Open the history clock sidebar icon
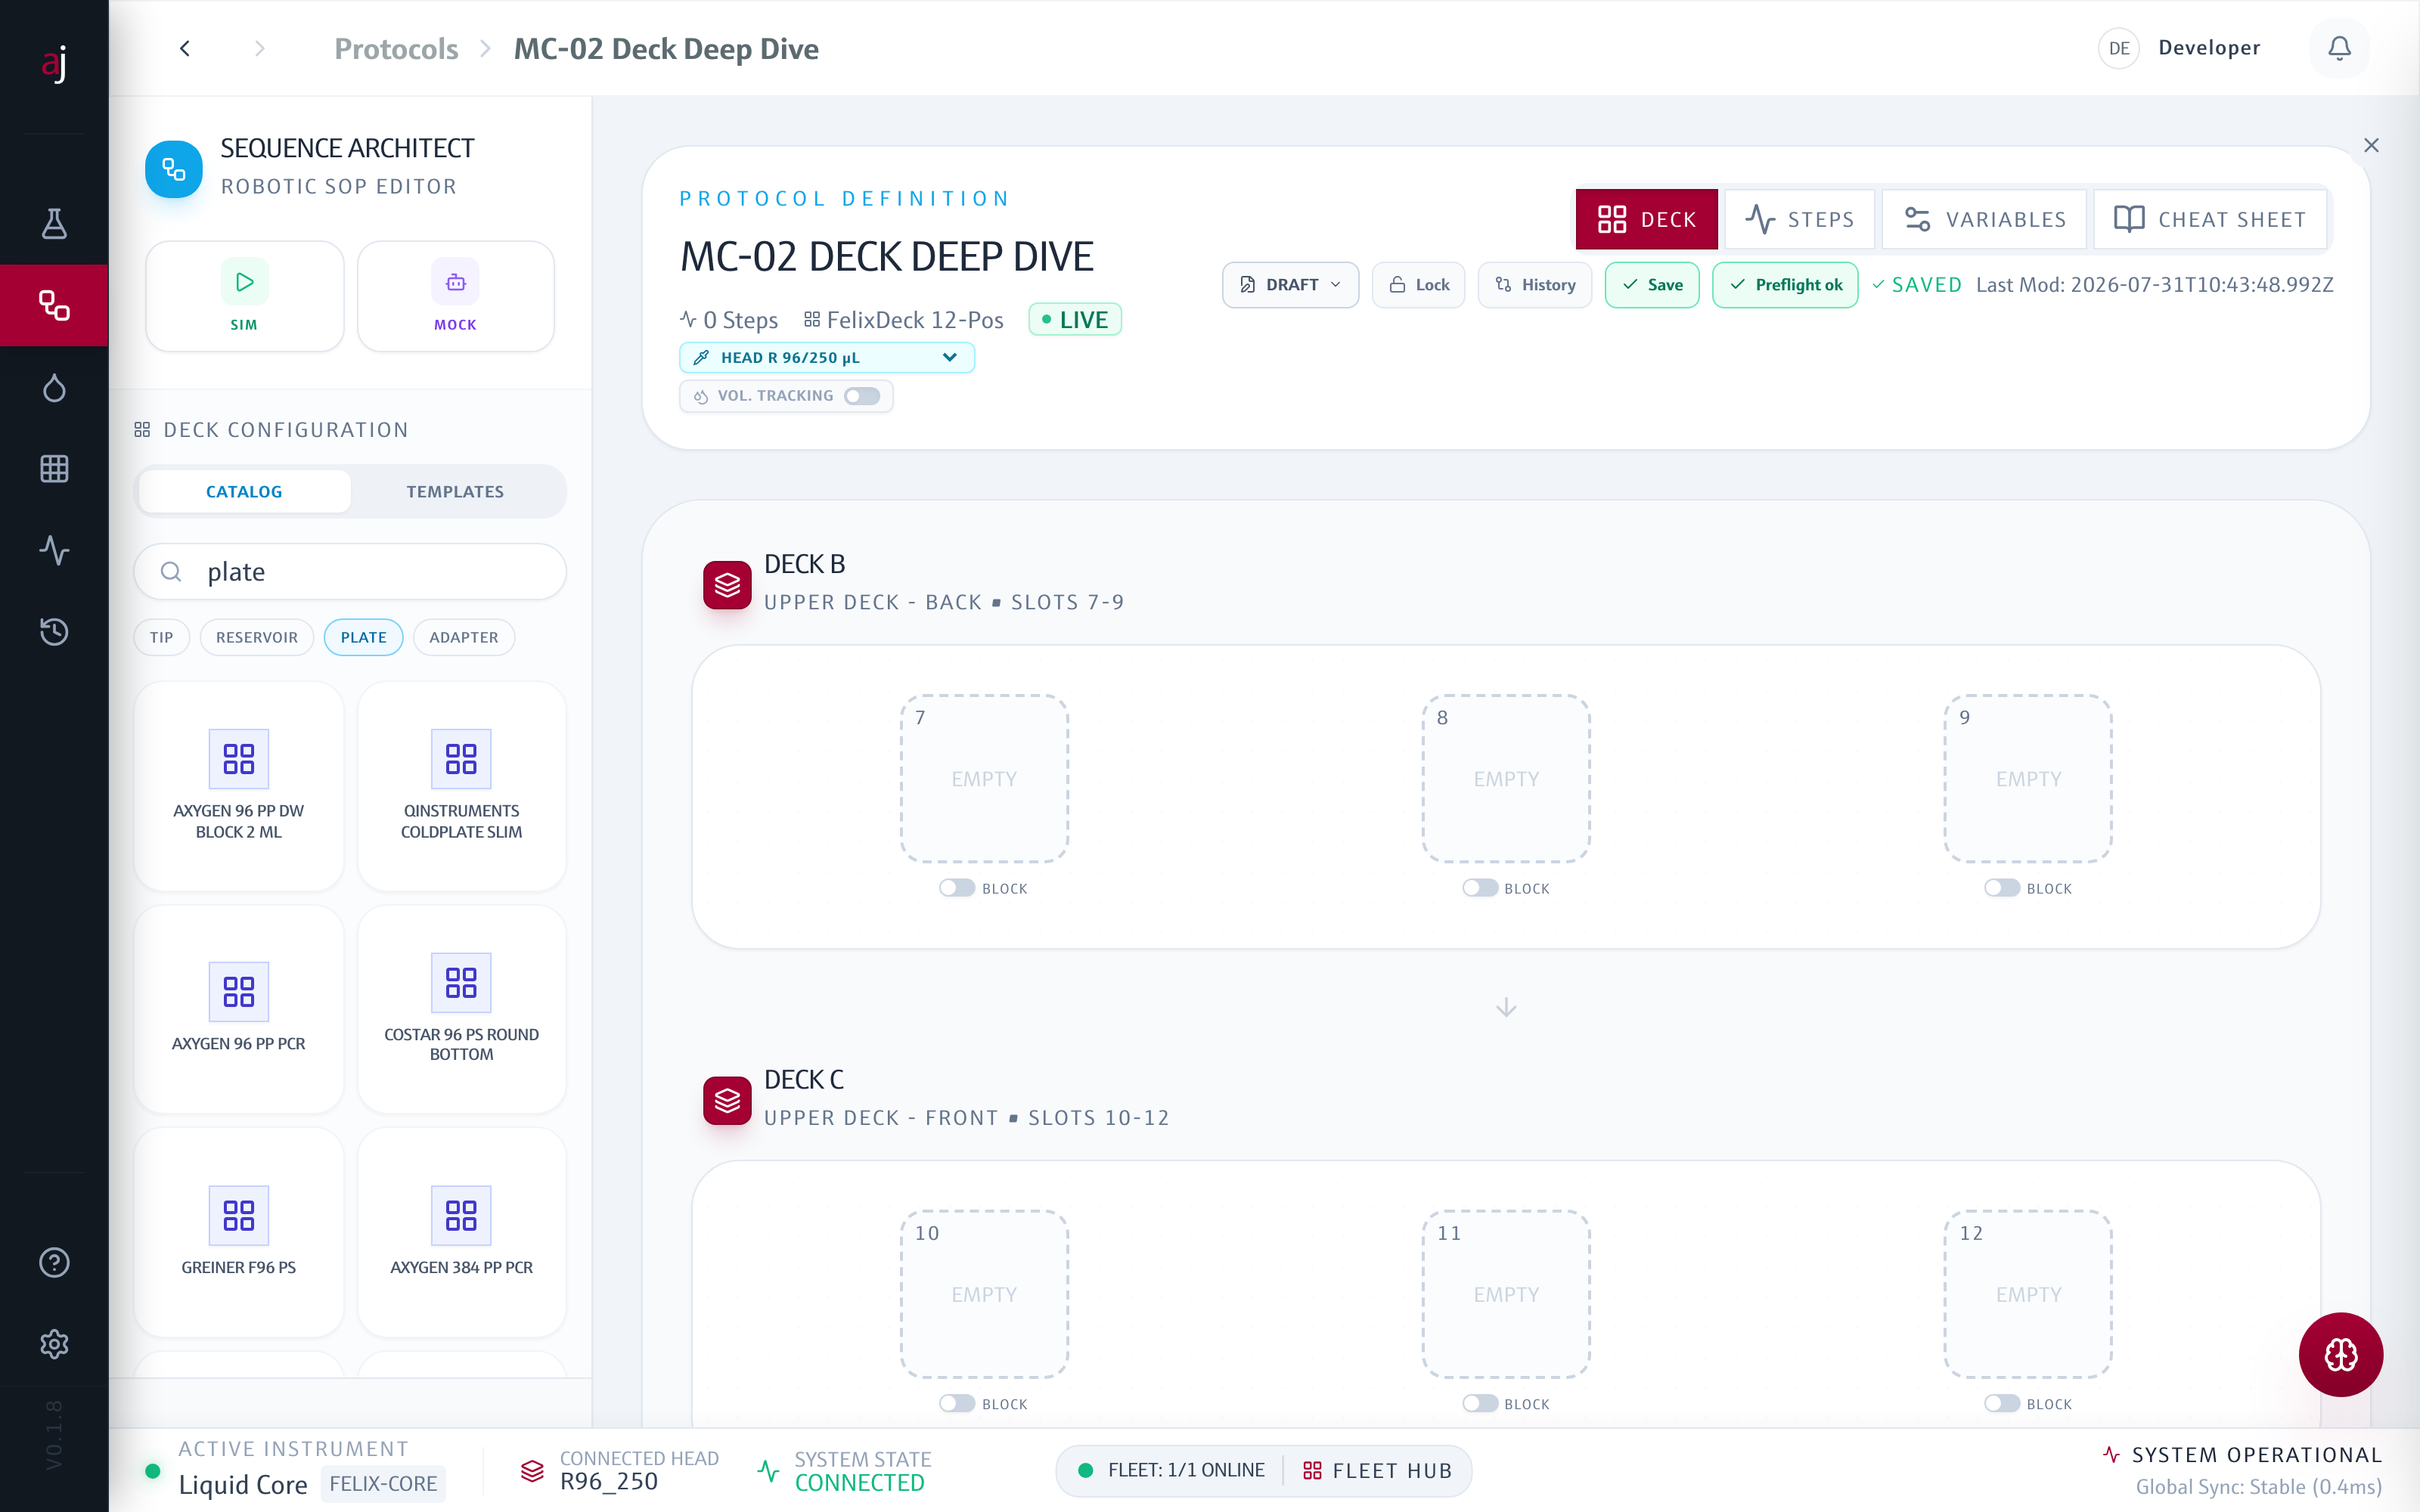 [54, 631]
